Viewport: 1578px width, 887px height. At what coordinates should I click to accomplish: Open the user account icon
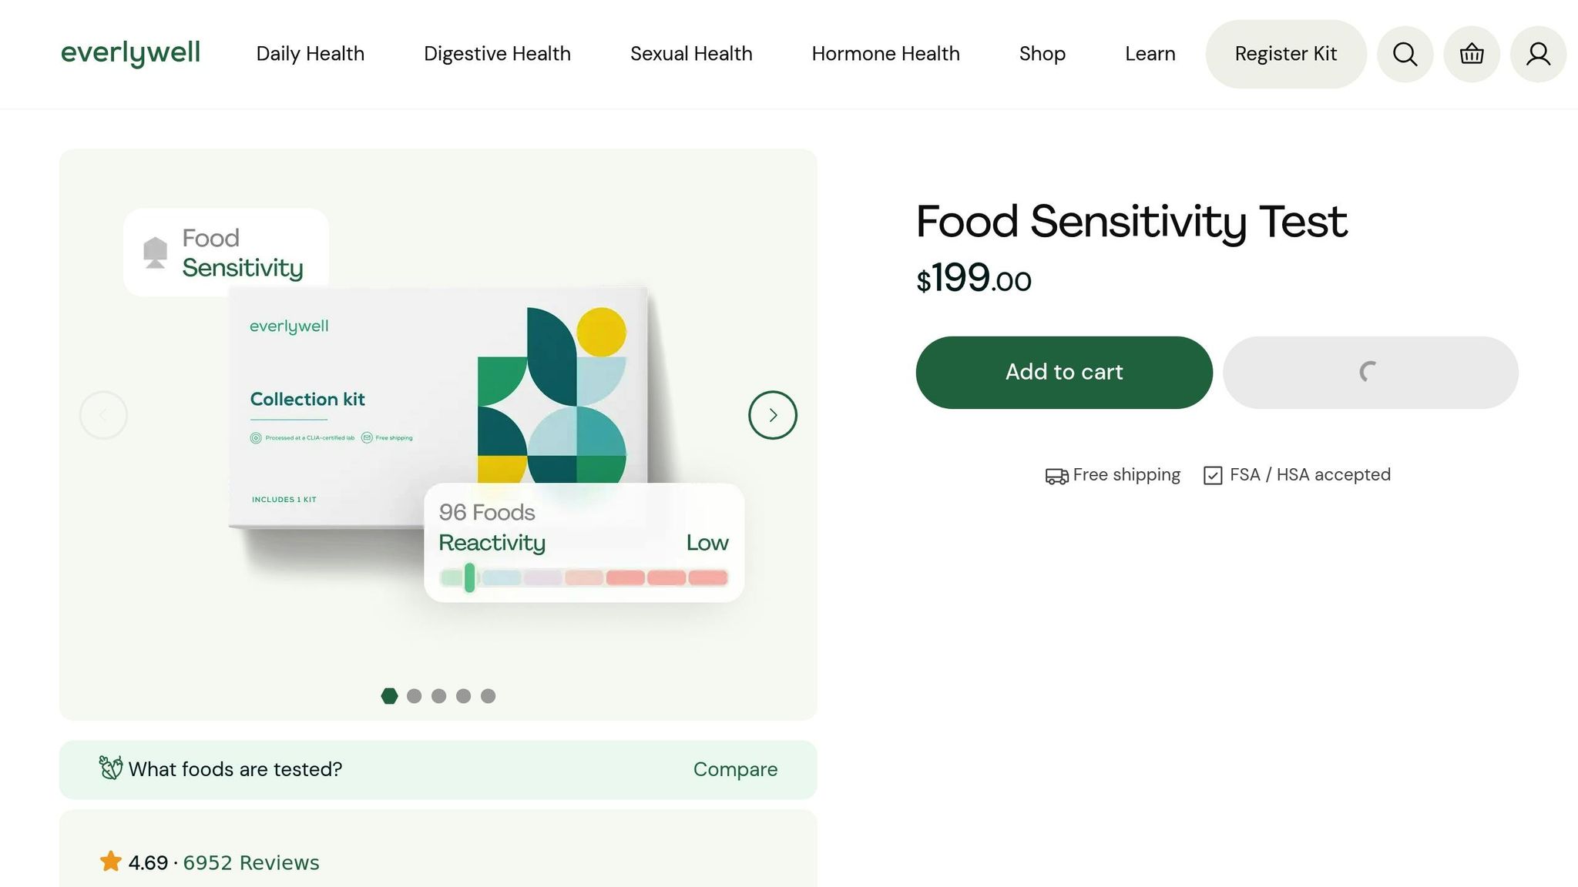(1538, 54)
